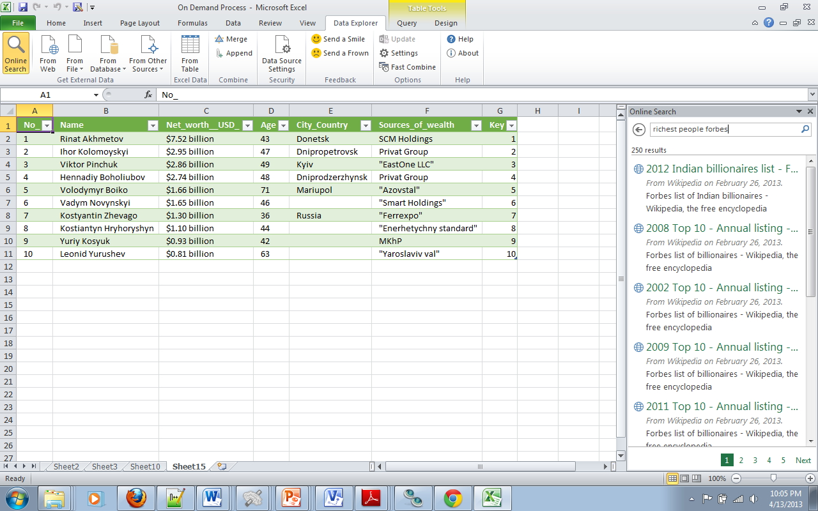Open the Net_worth_USD_ filter dropdown

247,125
